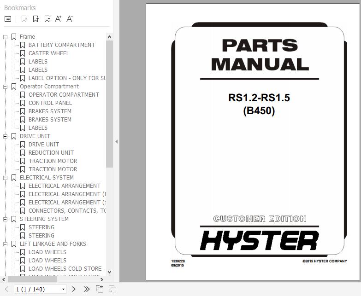Open the BATTERY COMPARTMENT bookmark
This screenshot has height=296, width=361.
(62, 45)
